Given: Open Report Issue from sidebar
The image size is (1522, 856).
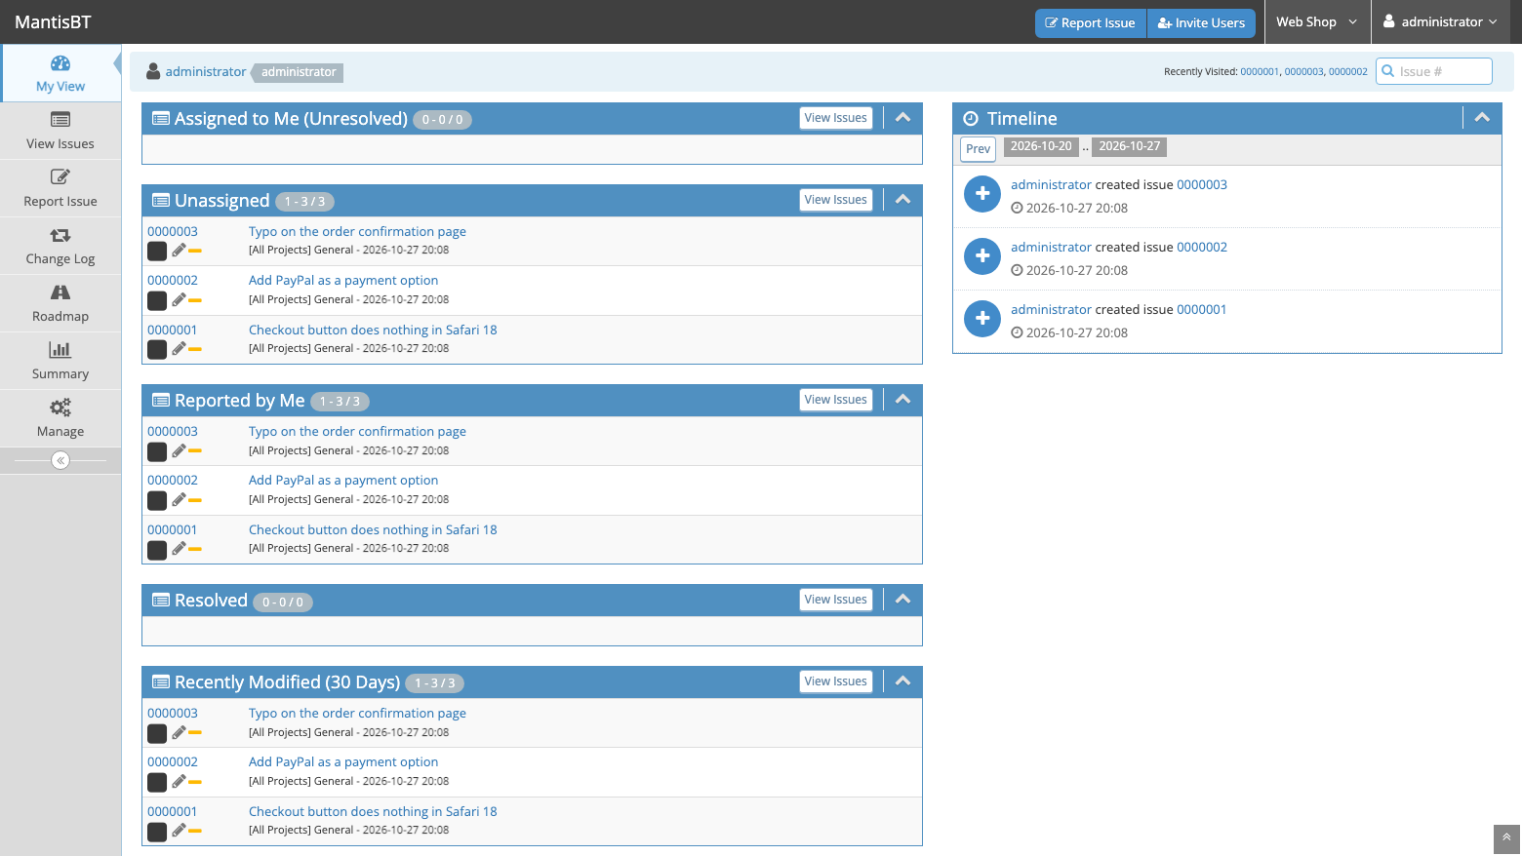Looking at the screenshot, I should [x=60, y=188].
